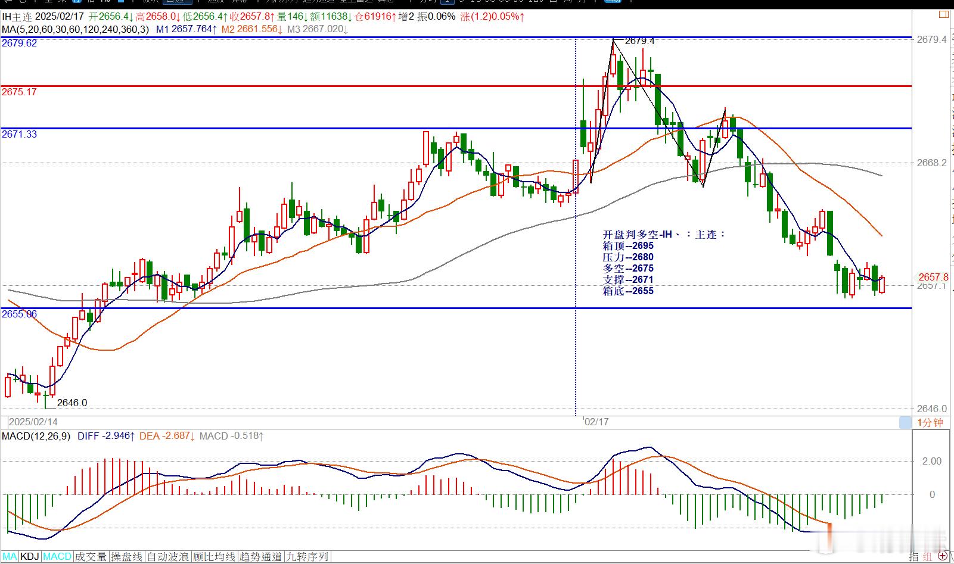Image resolution: width=954 pixels, height=564 pixels.
Task: Click the 2655.06 blue line label
Action: (x=19, y=314)
